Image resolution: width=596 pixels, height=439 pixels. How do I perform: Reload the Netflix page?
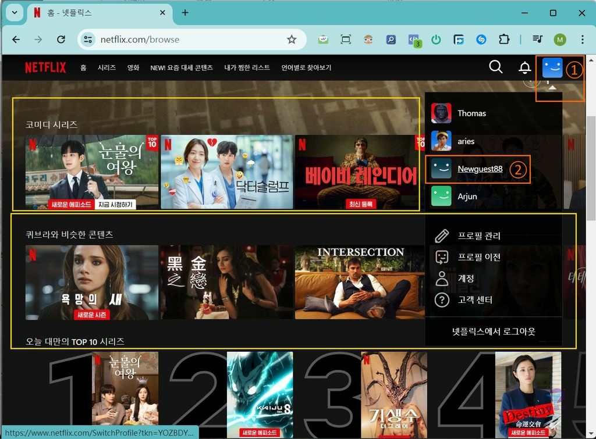click(x=61, y=39)
